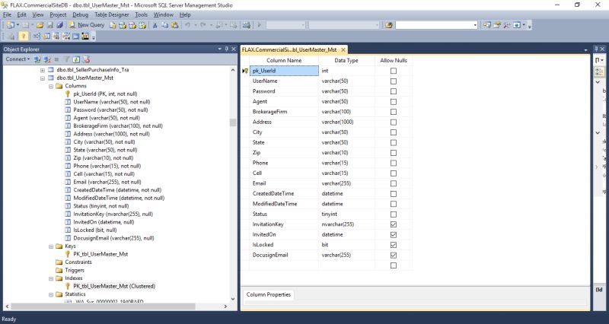Collapse the Columns folder node
Image resolution: width=609 pixels, height=324 pixels.
(51, 86)
